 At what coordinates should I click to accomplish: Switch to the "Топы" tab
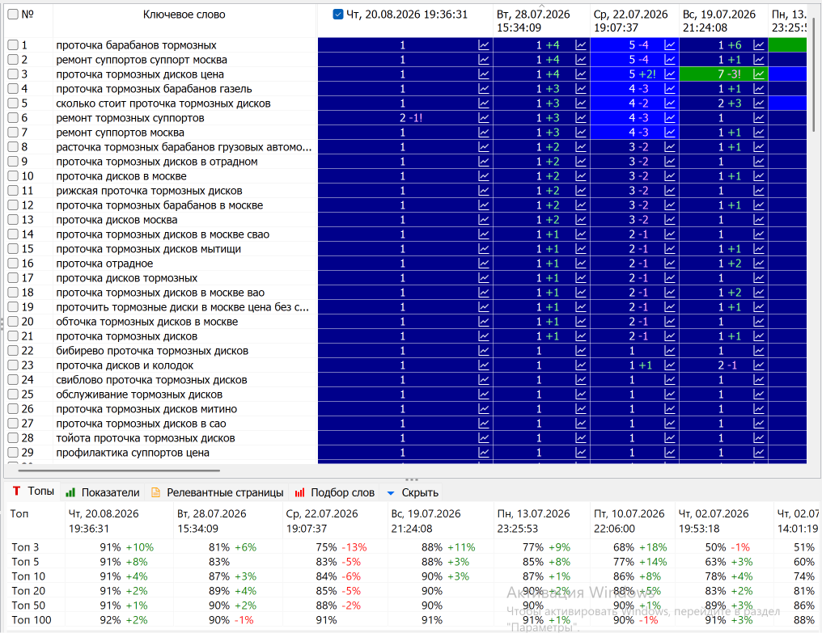pyautogui.click(x=33, y=492)
